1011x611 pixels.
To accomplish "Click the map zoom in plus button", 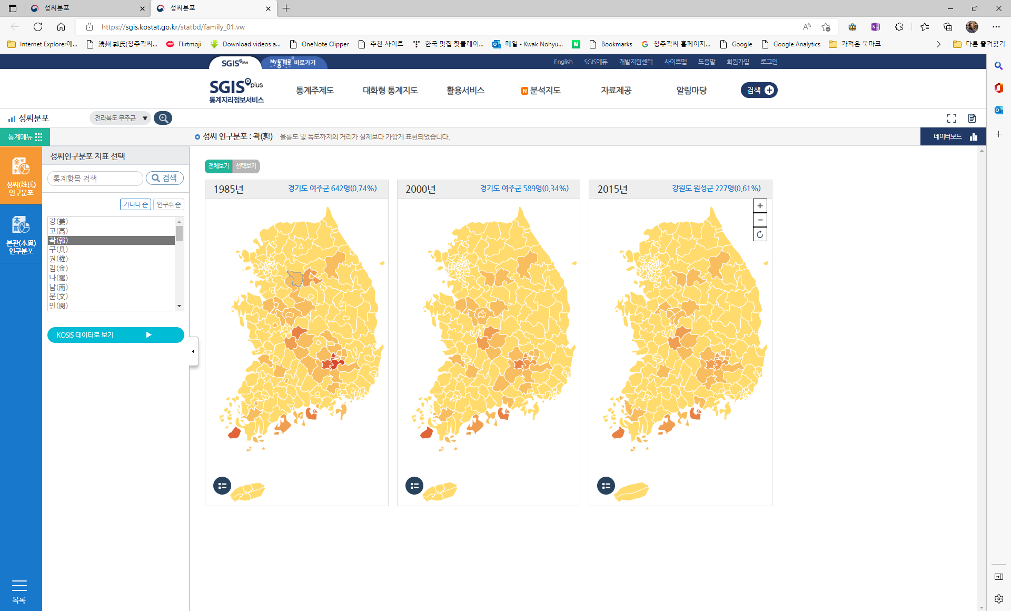I will click(760, 206).
